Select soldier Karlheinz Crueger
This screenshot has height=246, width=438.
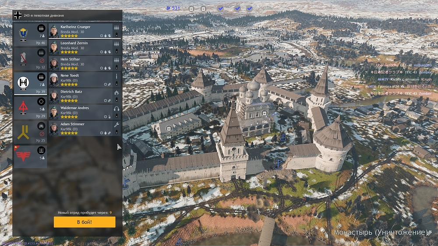85,31
